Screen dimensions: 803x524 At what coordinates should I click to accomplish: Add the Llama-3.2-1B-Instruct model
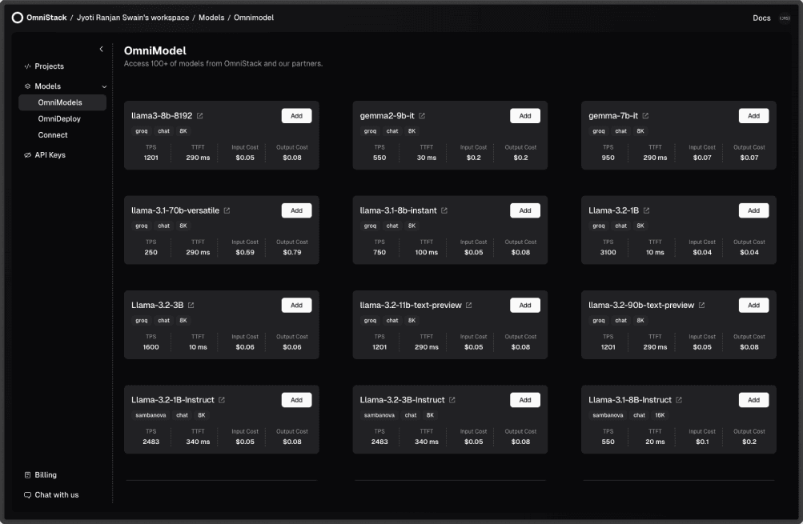(296, 400)
